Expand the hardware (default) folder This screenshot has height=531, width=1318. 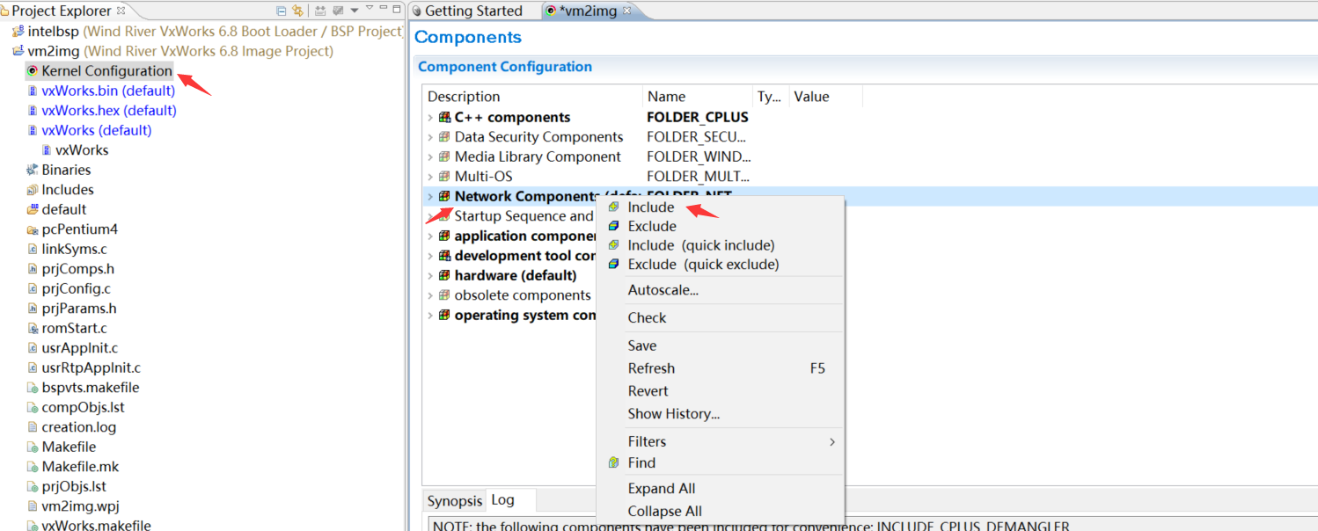point(430,275)
